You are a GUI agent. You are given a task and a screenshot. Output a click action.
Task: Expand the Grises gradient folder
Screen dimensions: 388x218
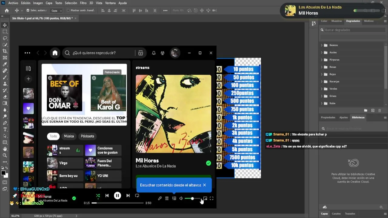(322, 96)
